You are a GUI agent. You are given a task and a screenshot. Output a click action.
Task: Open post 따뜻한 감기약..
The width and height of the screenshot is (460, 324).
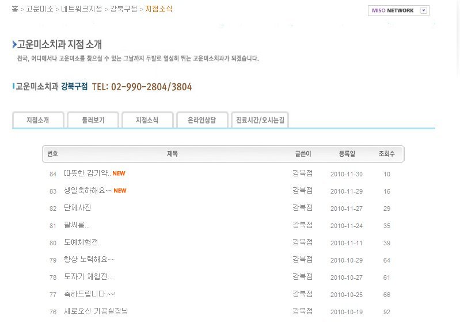click(x=88, y=173)
